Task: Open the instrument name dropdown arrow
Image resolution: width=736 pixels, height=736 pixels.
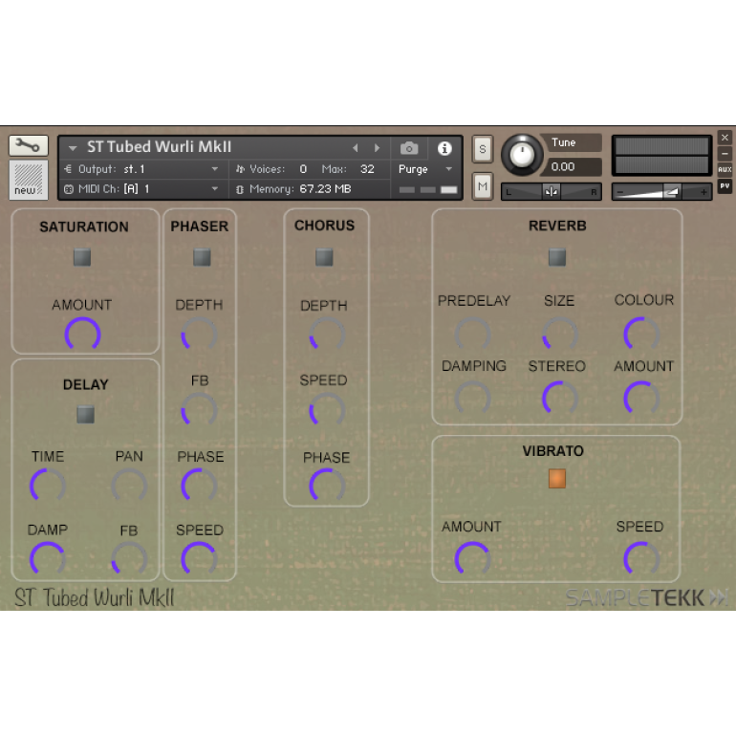Action: 73,148
